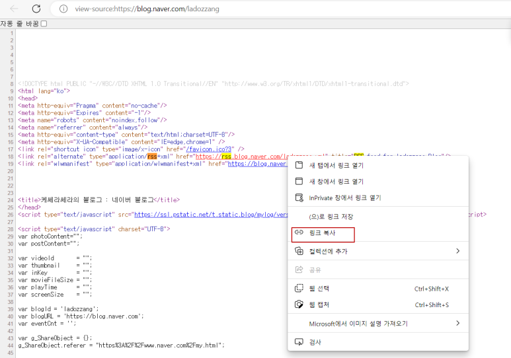Viewport: 511px width, 358px height.
Task: Choose InPrivate 창에서 링크 열기
Action: coord(378,197)
